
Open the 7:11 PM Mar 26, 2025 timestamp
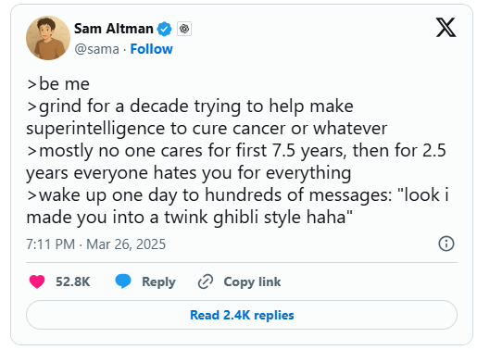pyautogui.click(x=96, y=244)
